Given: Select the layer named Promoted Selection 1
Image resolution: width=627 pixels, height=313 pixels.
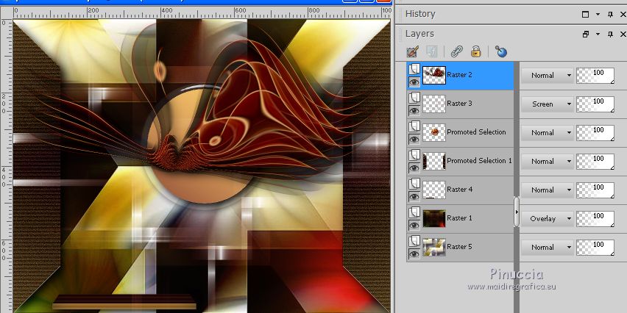Looking at the screenshot, I should click(479, 161).
